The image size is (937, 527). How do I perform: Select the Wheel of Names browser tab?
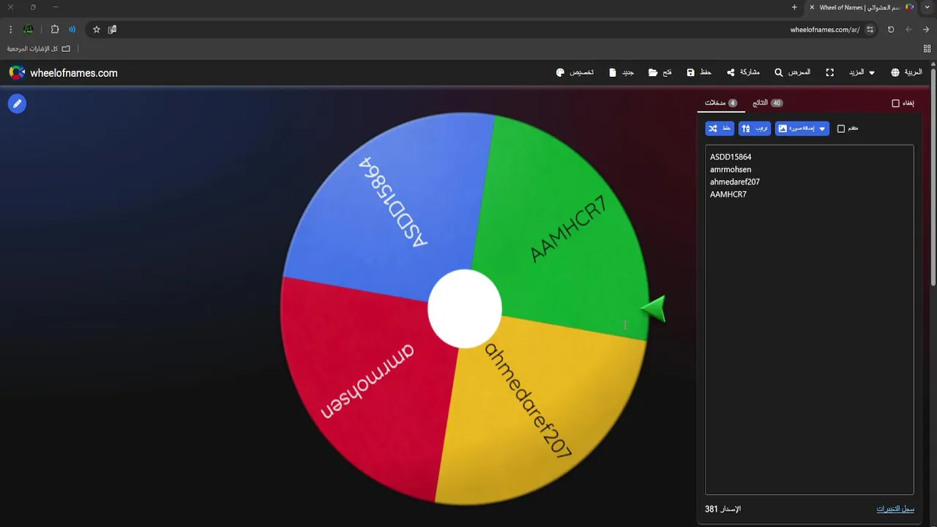point(862,7)
